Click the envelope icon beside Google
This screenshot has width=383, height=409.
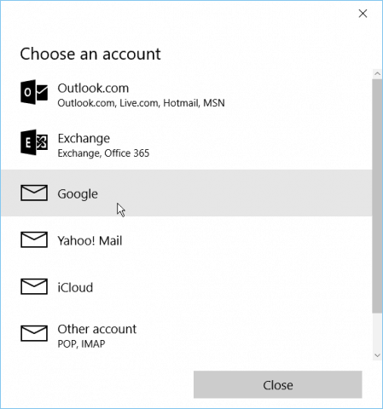pyautogui.click(x=34, y=193)
